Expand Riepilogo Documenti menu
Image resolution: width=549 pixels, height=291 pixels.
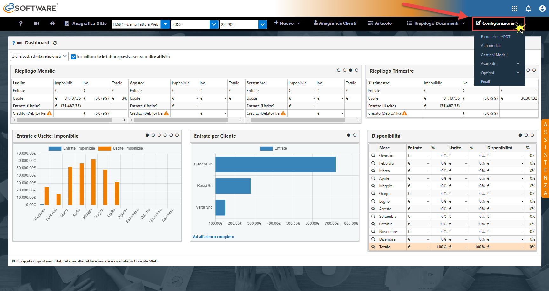click(x=436, y=23)
